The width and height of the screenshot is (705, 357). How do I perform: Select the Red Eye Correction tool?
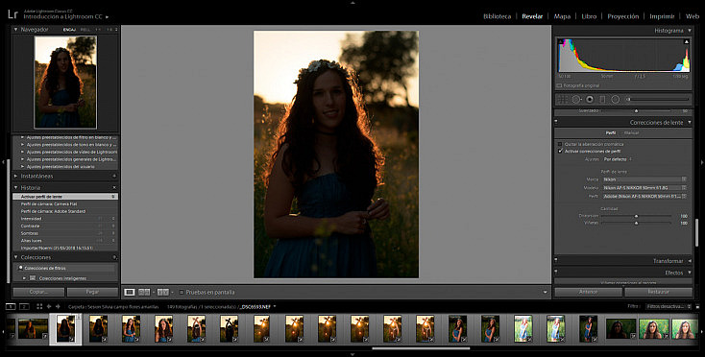(x=590, y=99)
